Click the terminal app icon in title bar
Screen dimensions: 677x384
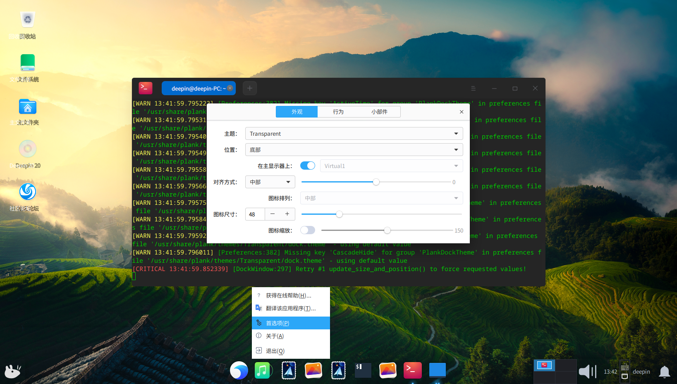pos(146,88)
